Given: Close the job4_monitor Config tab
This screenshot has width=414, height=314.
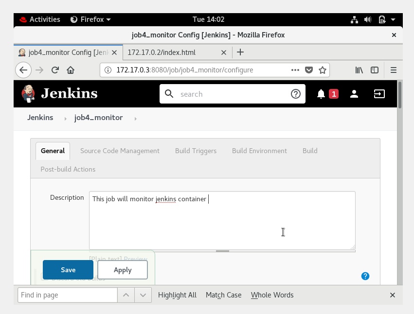Looking at the screenshot, I should 114,52.
